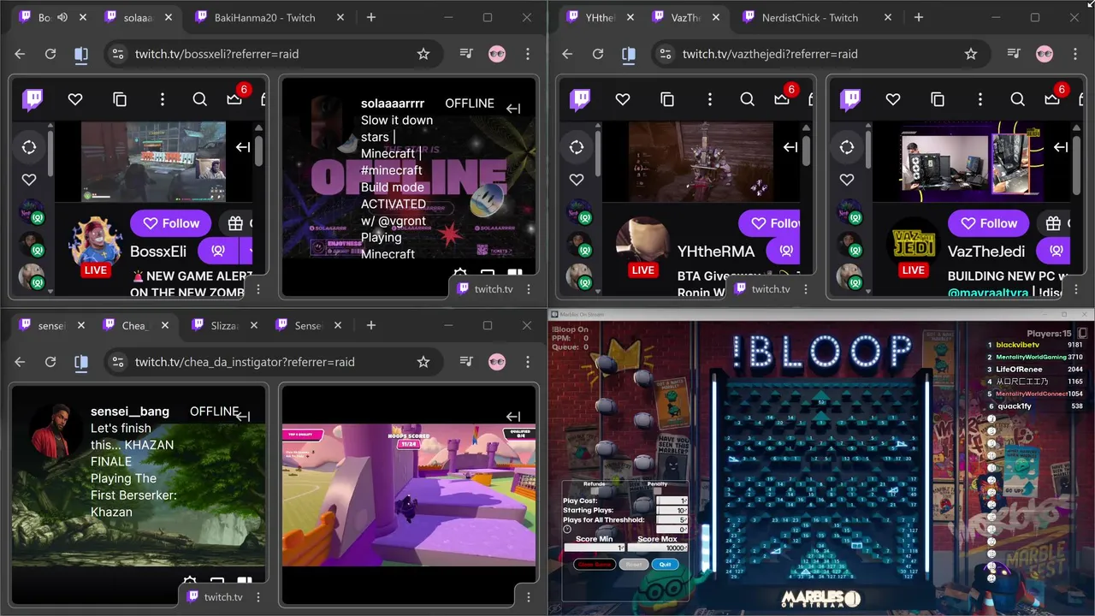Open Twitch home logo in BossxEli pane
Viewport: 1095px width, 616px height.
point(33,99)
